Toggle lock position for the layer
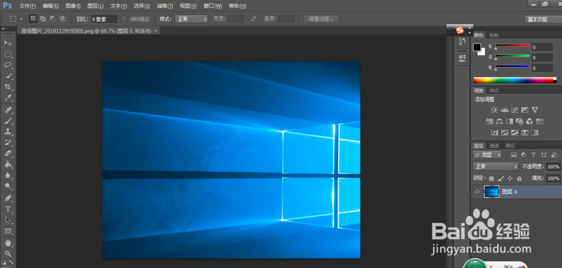Screen dimensions: 562x268 pos(510,178)
